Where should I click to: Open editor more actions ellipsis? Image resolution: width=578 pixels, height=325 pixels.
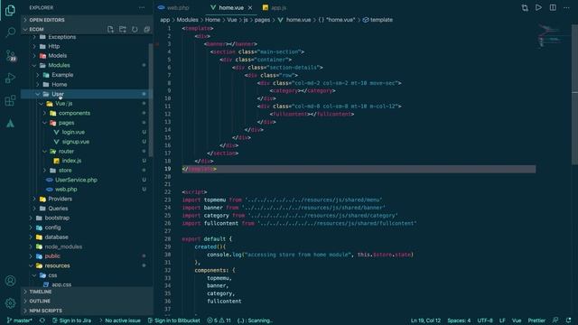[566, 7]
